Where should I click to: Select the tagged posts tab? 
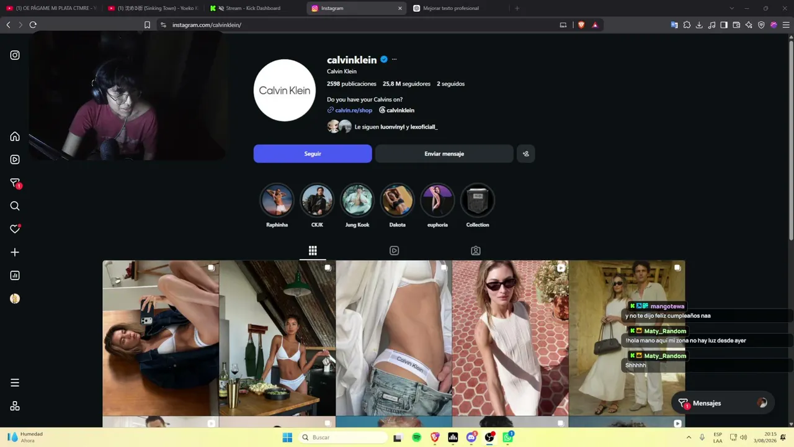476,251
